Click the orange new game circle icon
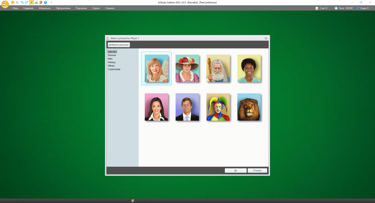 pos(13,2)
